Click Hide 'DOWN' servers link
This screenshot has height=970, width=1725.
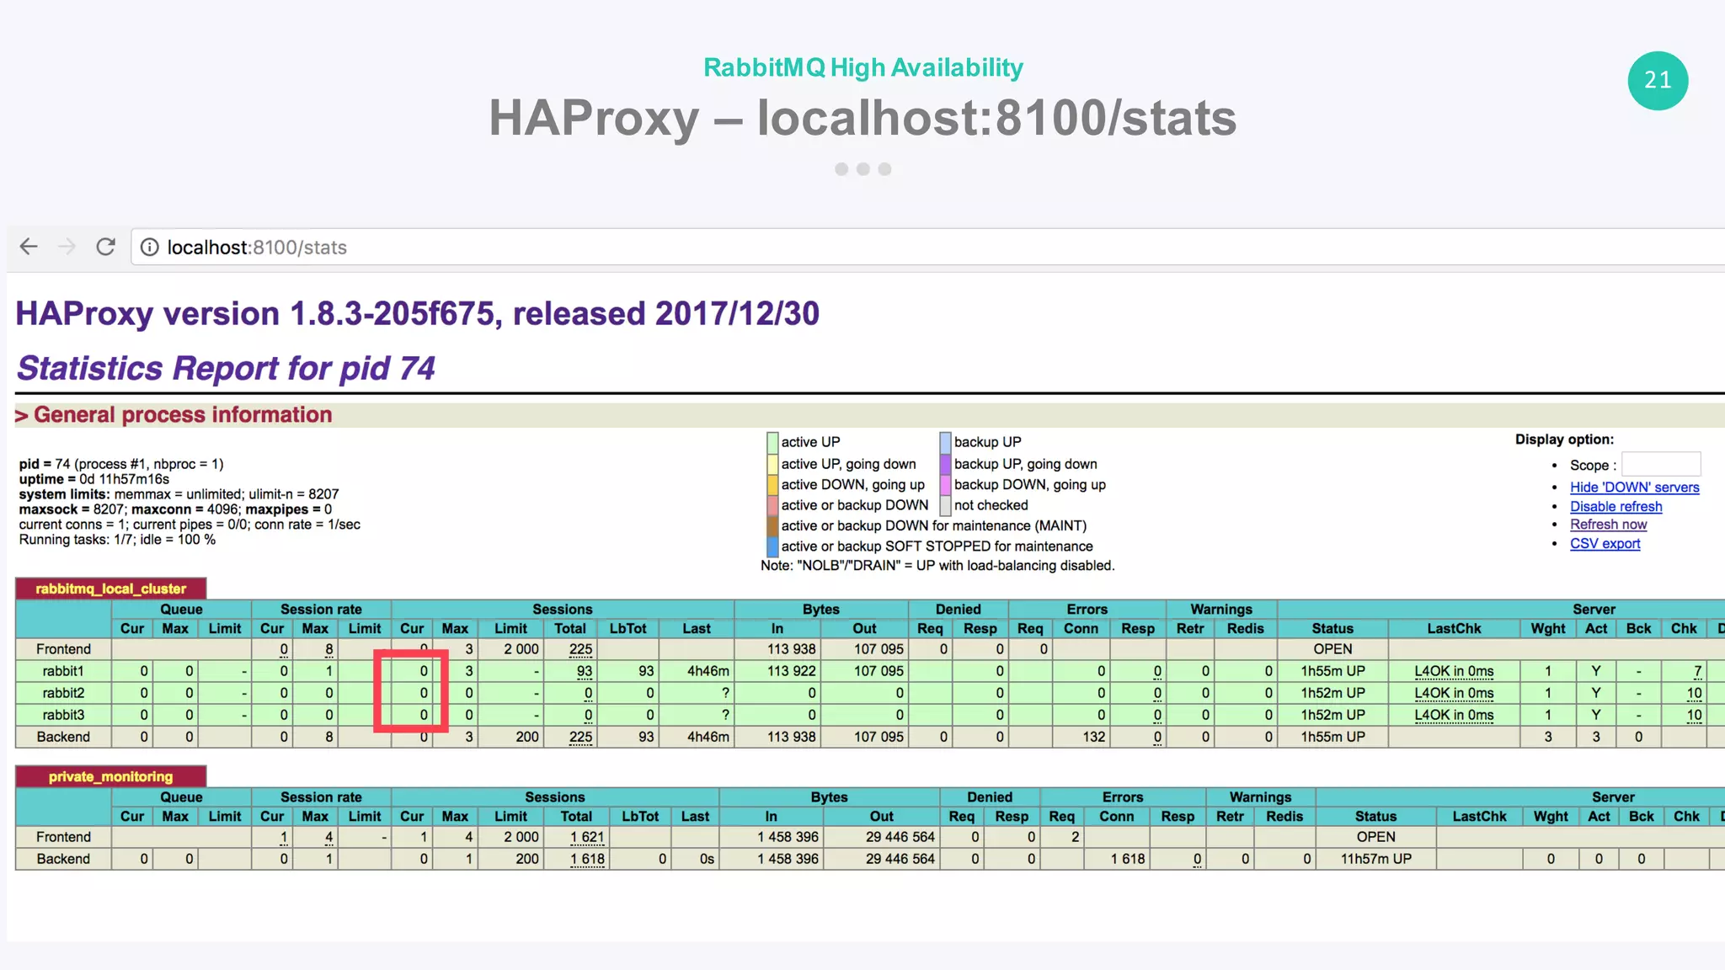click(x=1634, y=487)
